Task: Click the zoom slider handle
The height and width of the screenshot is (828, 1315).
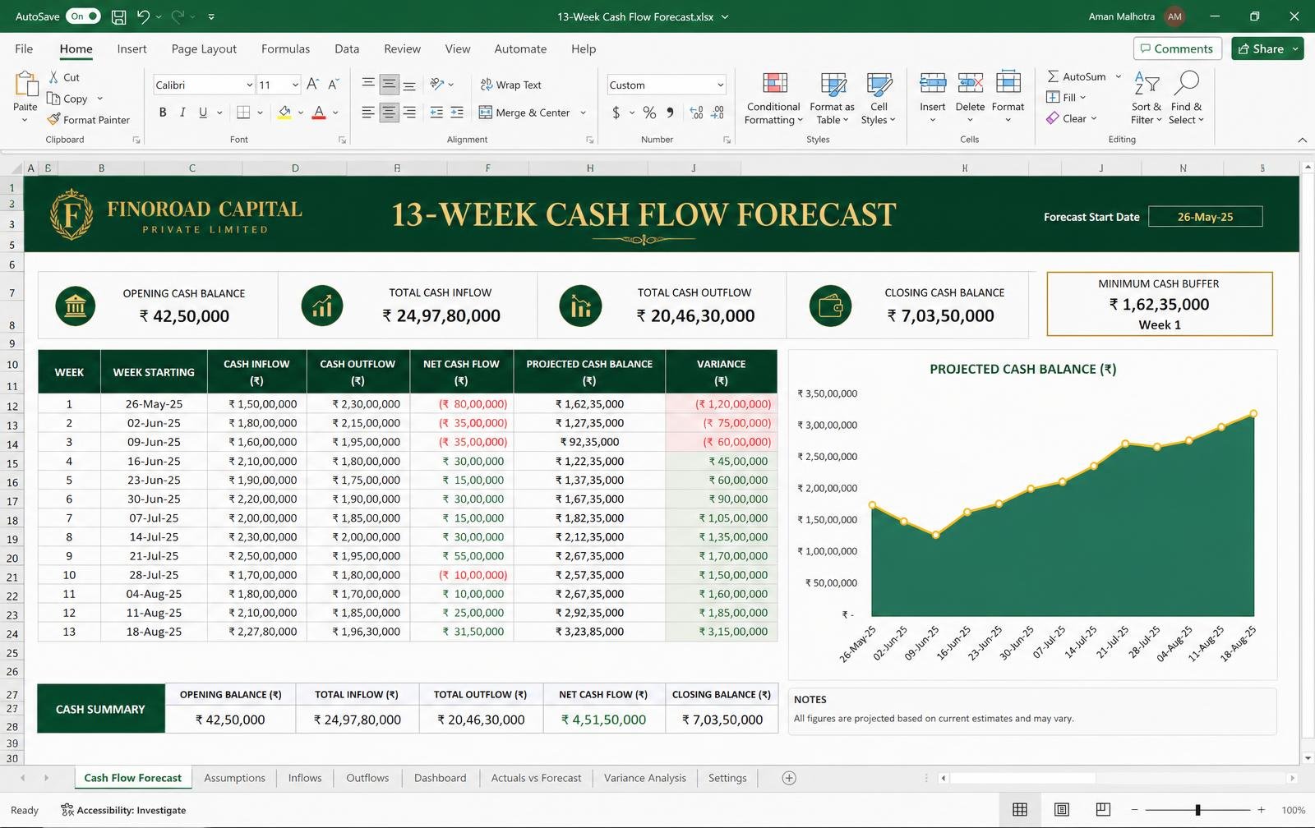Action: tap(1197, 810)
